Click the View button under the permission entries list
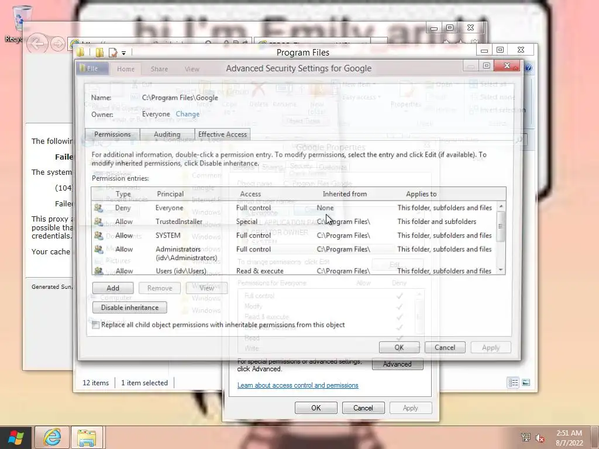Image resolution: width=599 pixels, height=449 pixels. tap(206, 288)
